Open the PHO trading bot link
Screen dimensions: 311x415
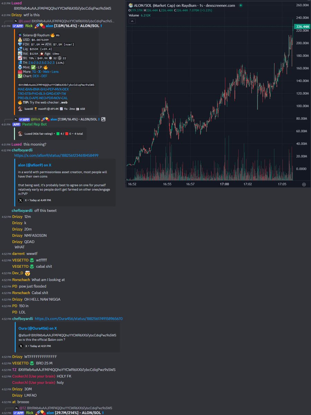(x=35, y=94)
